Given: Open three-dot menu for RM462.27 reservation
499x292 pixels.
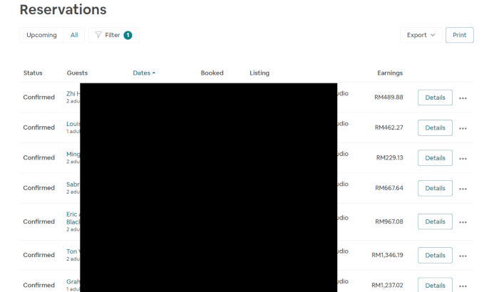Looking at the screenshot, I should 463,128.
